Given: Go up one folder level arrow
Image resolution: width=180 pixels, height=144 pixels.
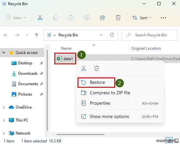Looking at the screenshot, I should [x=37, y=35].
